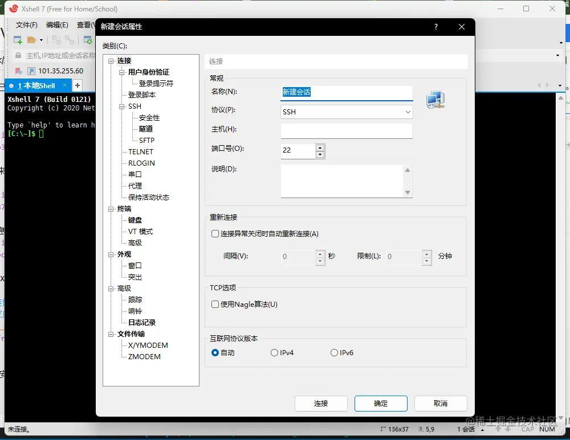
Task: Select 键盘 under 终端
Action: click(135, 220)
